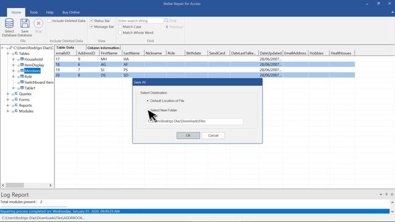Viewport: 395px width, 222px height.
Task: Switch to Column Information tab
Action: coord(103,48)
